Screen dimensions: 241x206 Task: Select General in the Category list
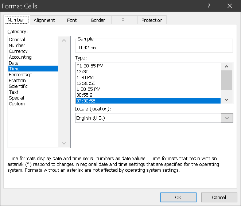(x=33, y=39)
